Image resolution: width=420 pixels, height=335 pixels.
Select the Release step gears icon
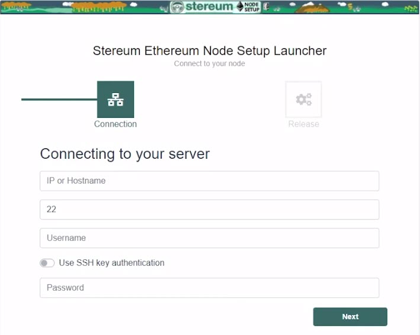(x=303, y=99)
